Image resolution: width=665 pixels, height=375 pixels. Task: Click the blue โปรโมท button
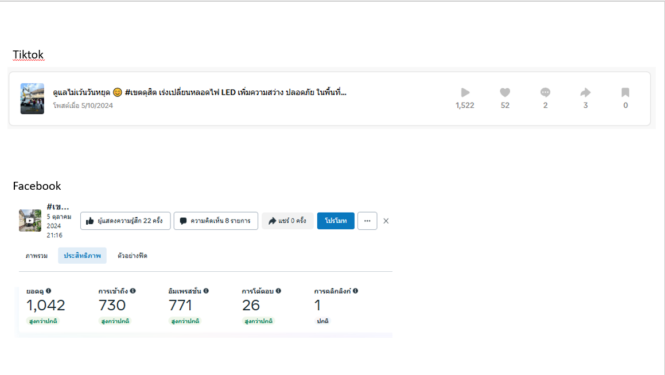click(x=336, y=221)
